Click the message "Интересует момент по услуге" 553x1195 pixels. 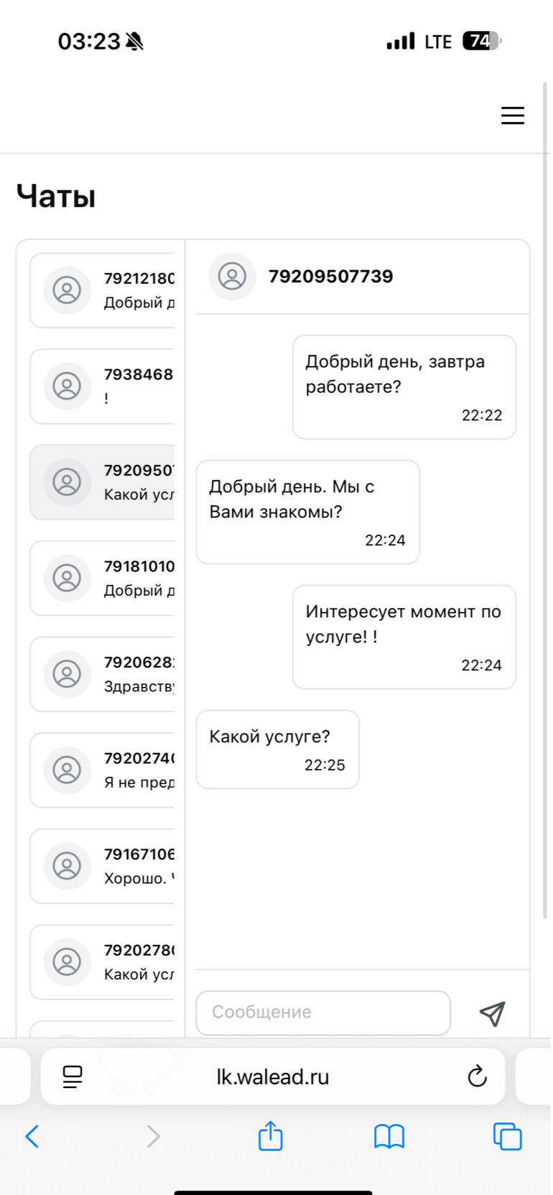coord(404,636)
